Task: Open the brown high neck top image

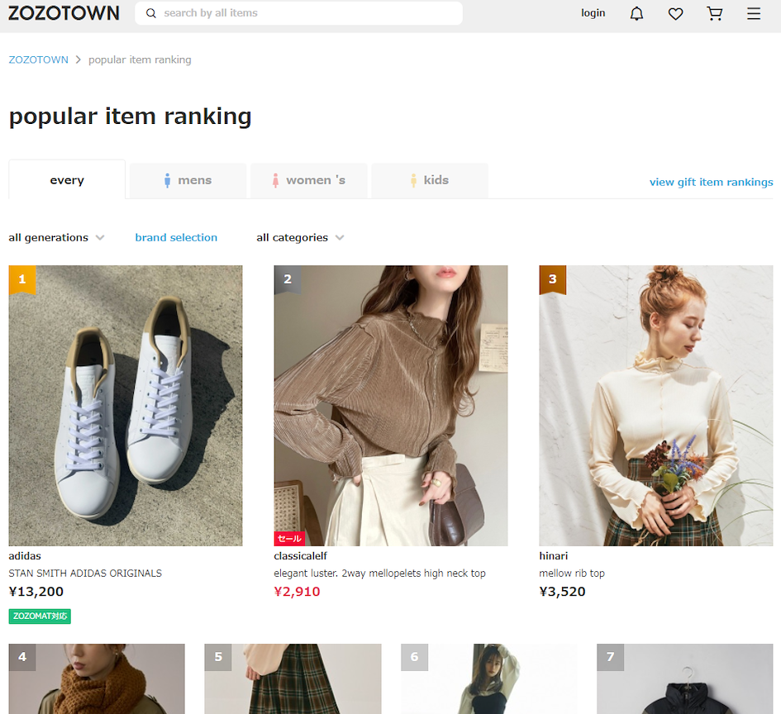Action: pyautogui.click(x=390, y=405)
